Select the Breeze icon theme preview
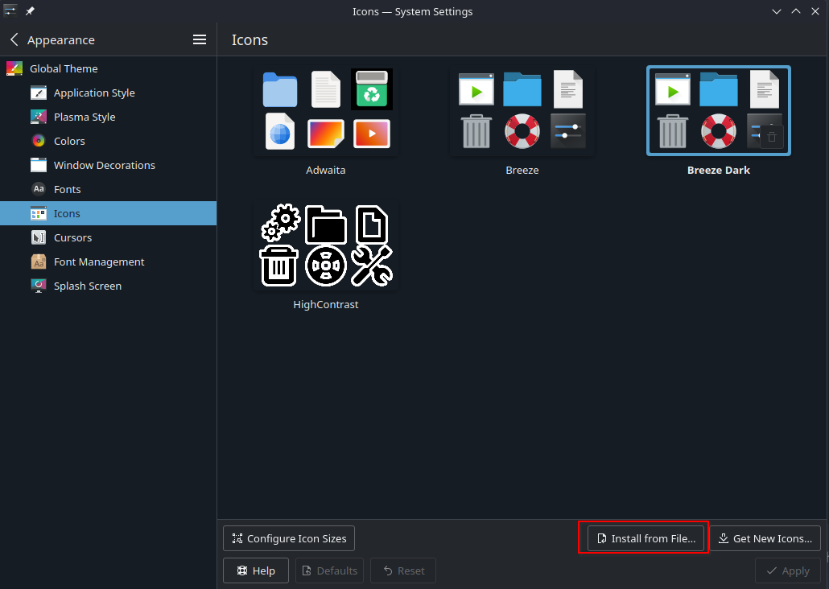Viewport: 829px width, 589px height. (x=522, y=111)
